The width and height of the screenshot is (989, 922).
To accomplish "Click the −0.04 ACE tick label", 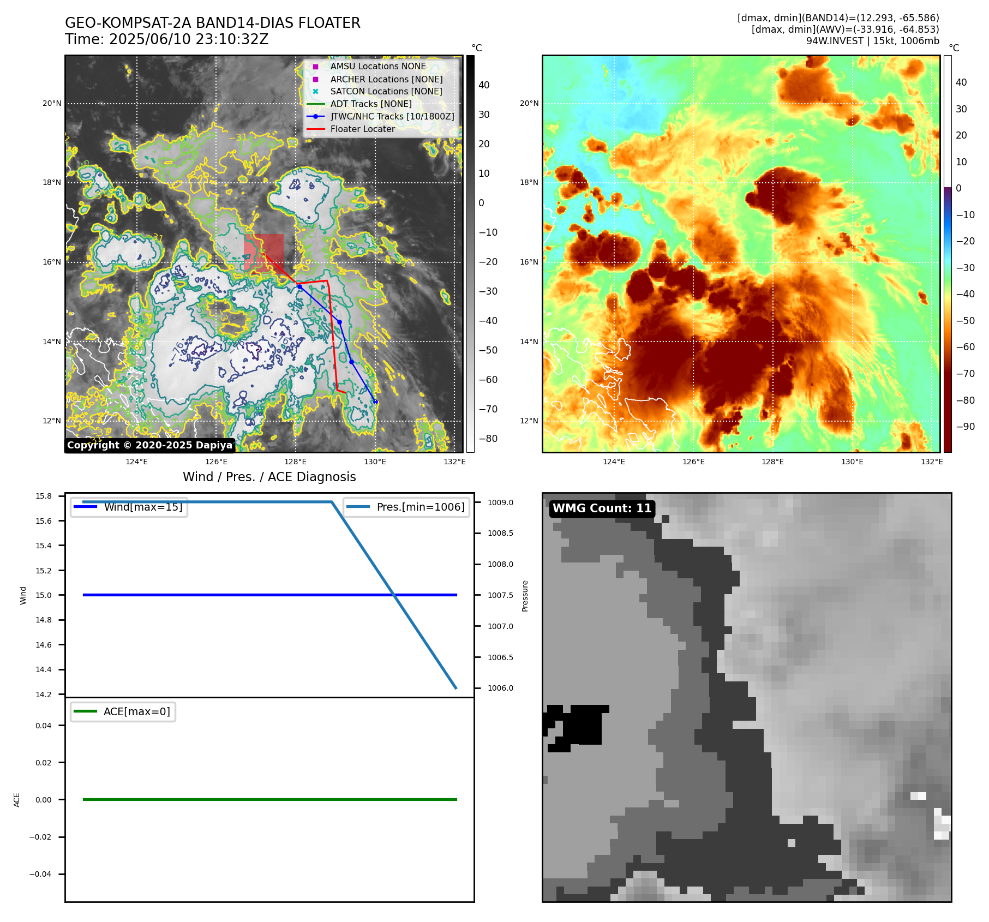I will click(x=40, y=874).
